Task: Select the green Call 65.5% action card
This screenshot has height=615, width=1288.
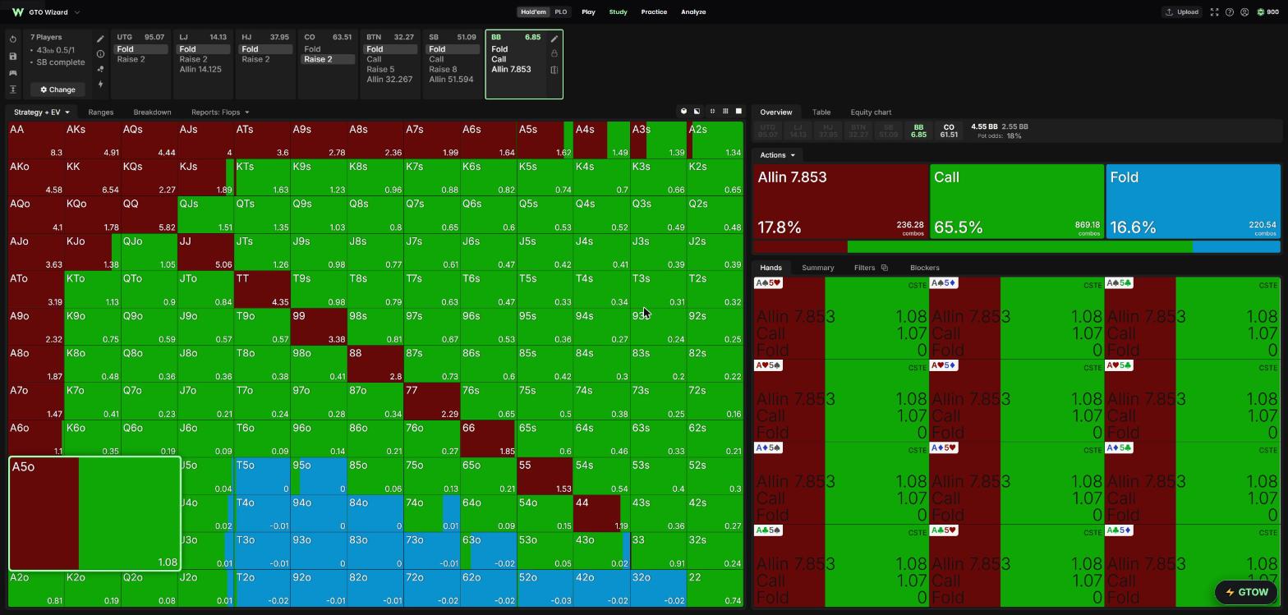Action: pyautogui.click(x=1017, y=202)
